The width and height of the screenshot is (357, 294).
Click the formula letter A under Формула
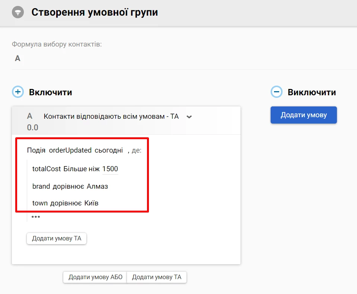[x=17, y=58]
